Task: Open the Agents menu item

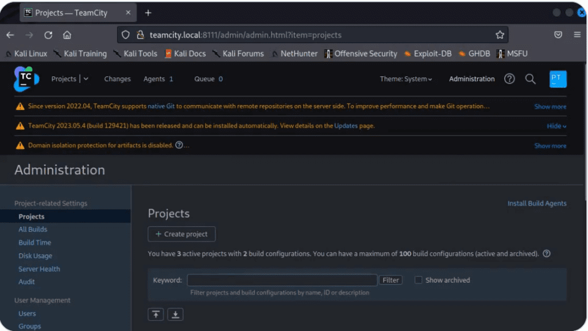Action: pyautogui.click(x=158, y=79)
